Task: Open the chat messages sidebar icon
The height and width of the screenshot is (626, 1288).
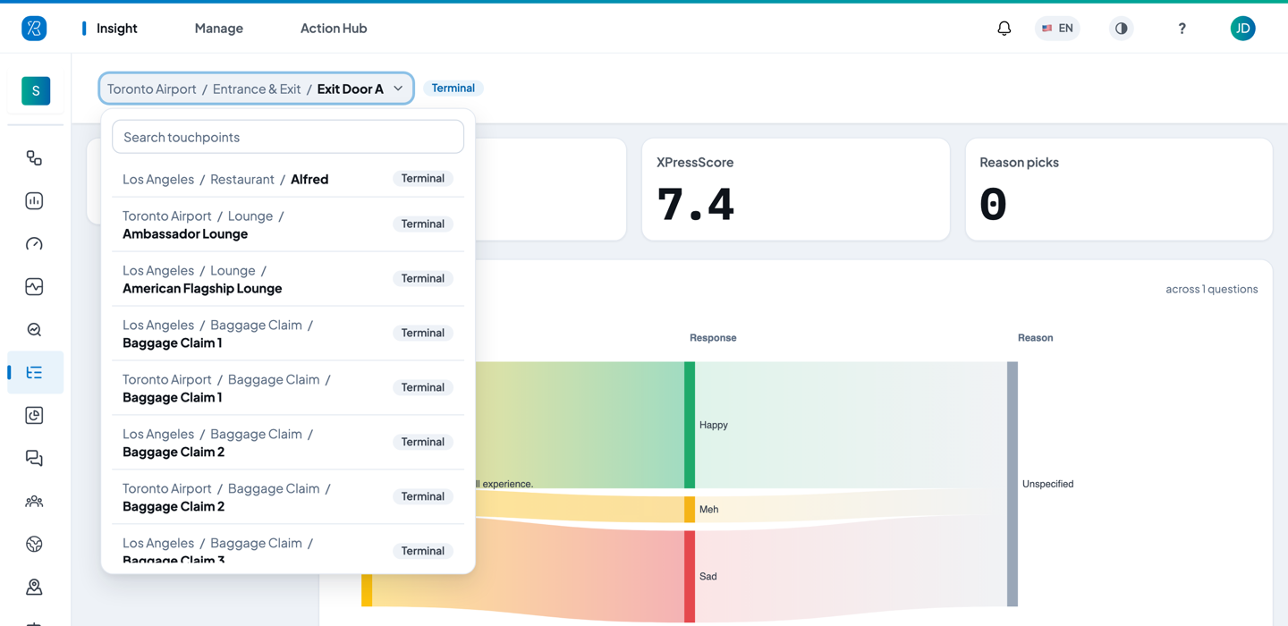Action: pyautogui.click(x=34, y=459)
